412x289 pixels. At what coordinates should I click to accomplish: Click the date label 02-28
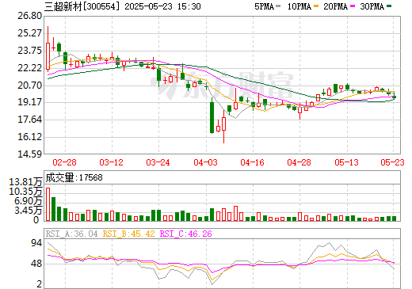pos(64,162)
